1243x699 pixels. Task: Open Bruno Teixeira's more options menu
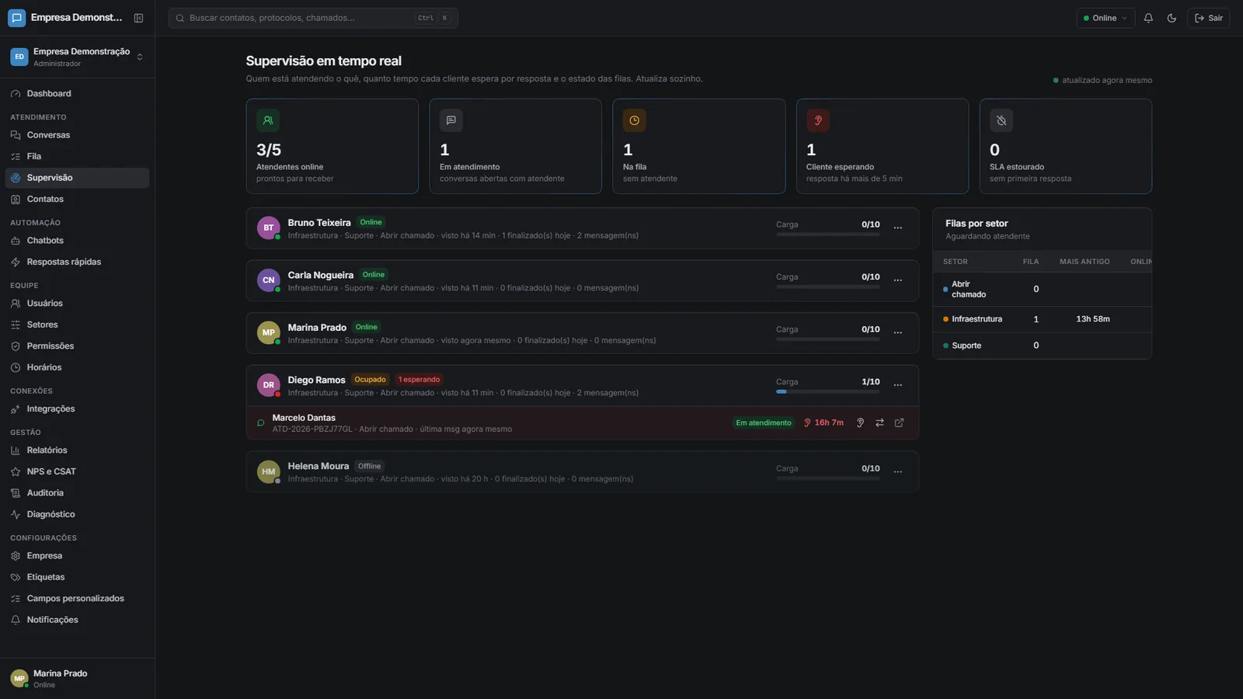(898, 228)
